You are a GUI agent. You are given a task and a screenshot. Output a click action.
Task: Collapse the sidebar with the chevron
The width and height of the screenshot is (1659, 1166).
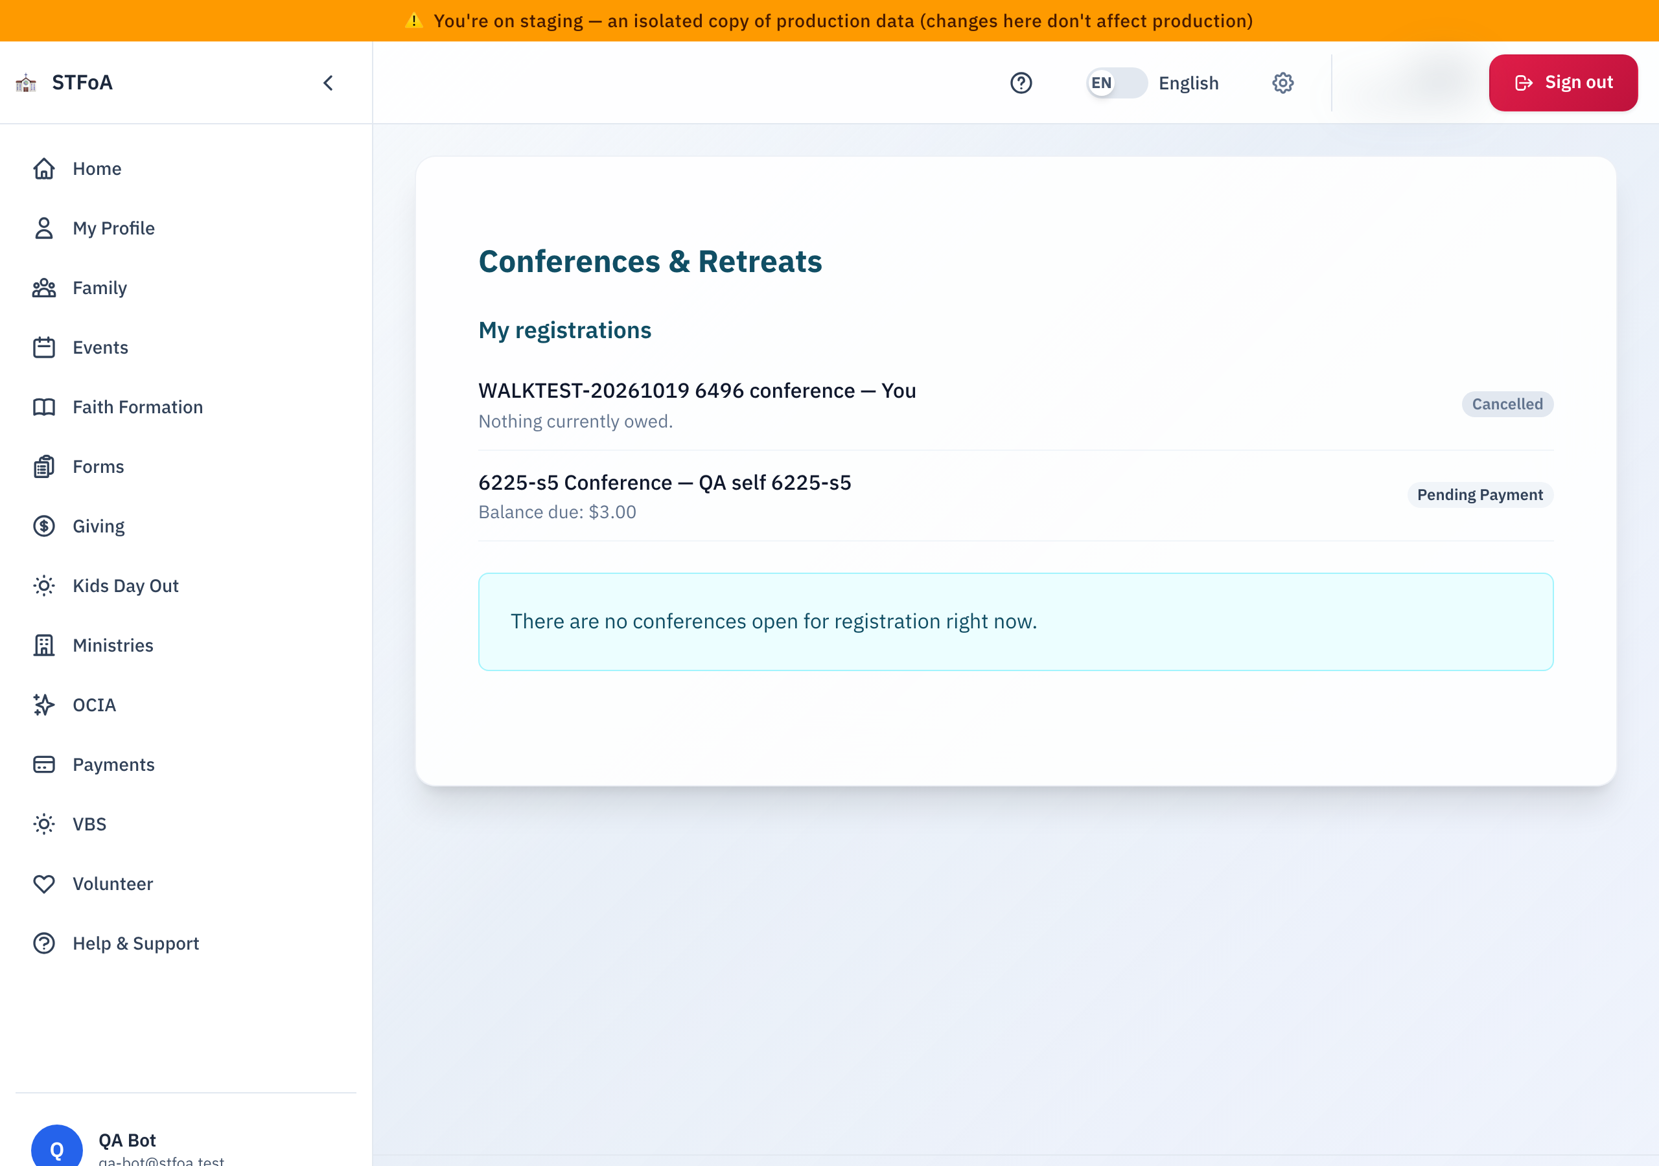coord(328,83)
